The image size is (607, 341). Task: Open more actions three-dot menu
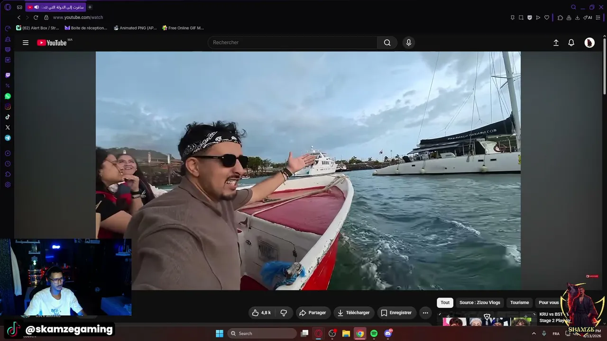click(425, 313)
